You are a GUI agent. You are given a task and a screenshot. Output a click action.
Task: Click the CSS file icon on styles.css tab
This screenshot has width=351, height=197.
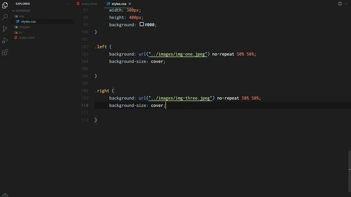click(109, 4)
